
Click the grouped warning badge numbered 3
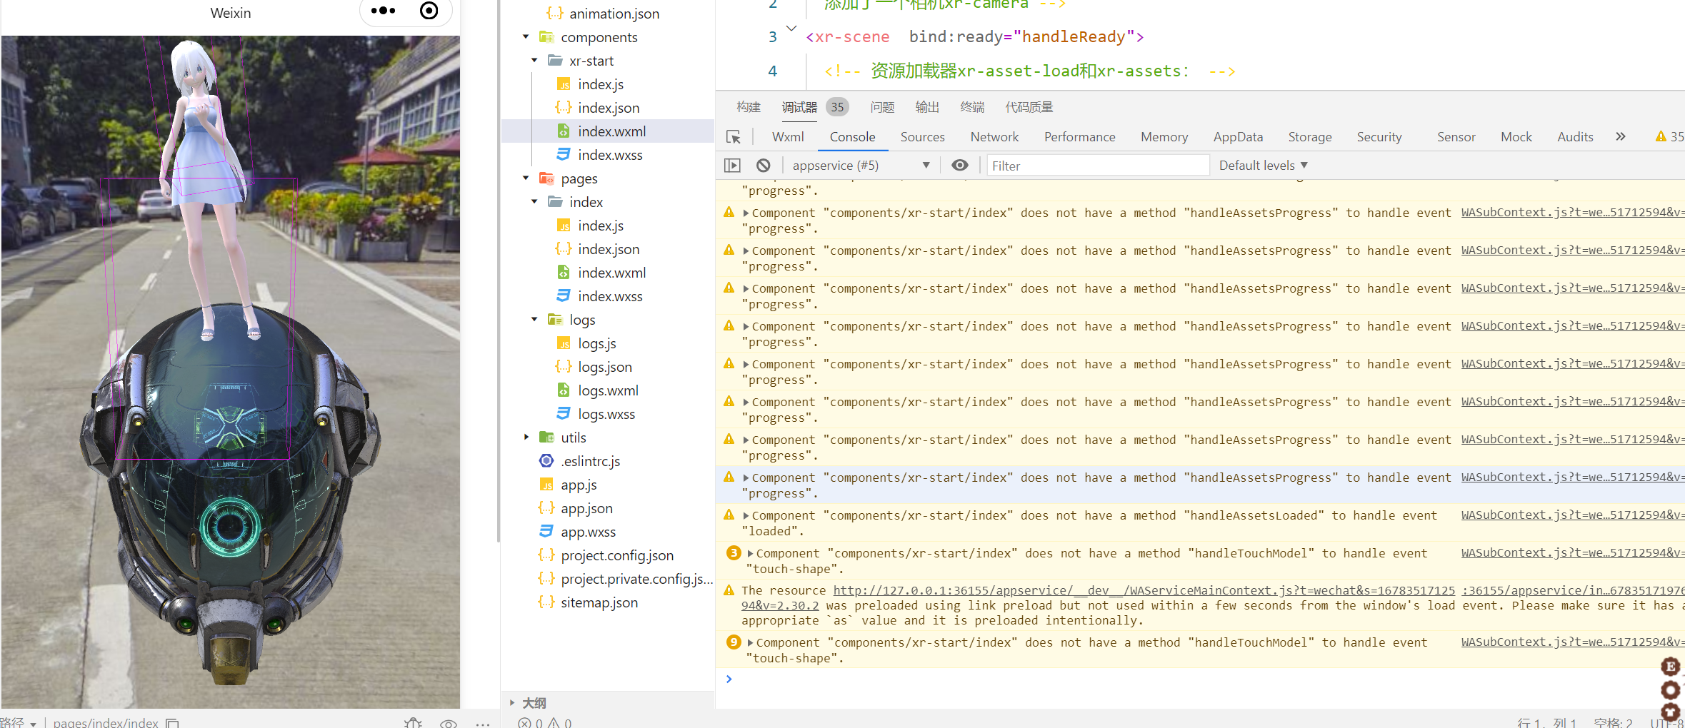click(734, 553)
